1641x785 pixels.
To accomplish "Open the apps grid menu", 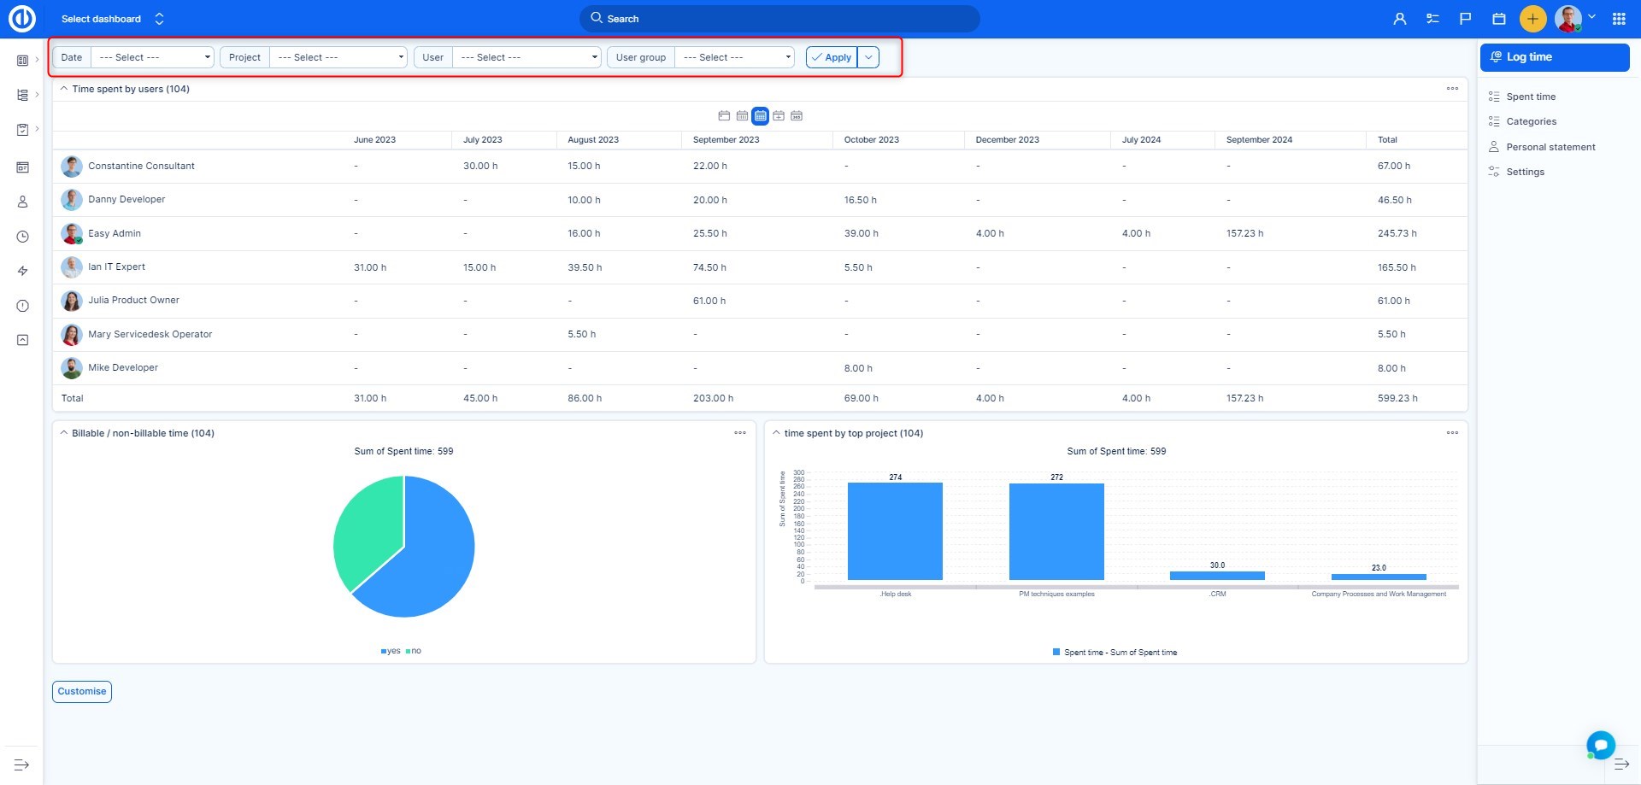I will tap(1619, 19).
